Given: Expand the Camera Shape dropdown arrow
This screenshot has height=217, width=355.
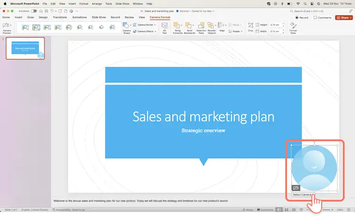Looking at the screenshot, I should point(131,25).
